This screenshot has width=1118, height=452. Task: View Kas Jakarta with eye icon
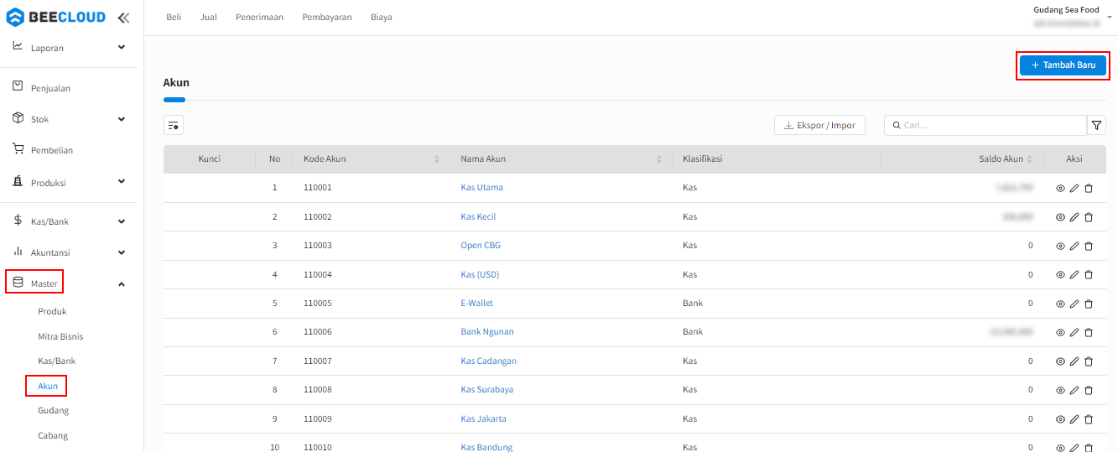tap(1060, 419)
